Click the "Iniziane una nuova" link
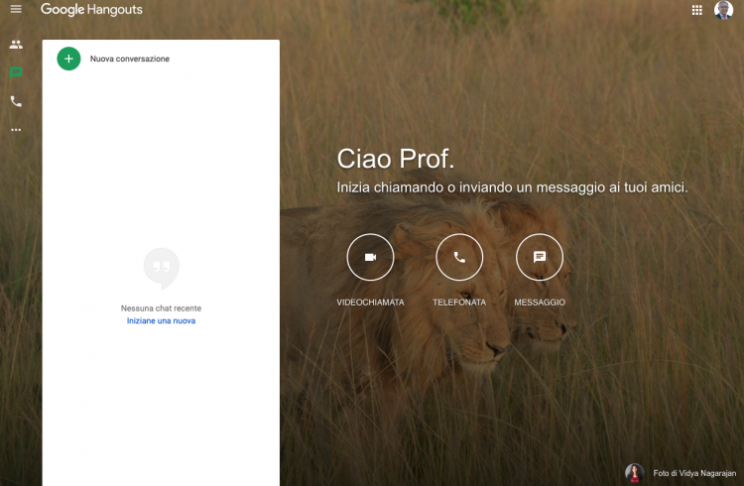This screenshot has height=486, width=744. (161, 321)
